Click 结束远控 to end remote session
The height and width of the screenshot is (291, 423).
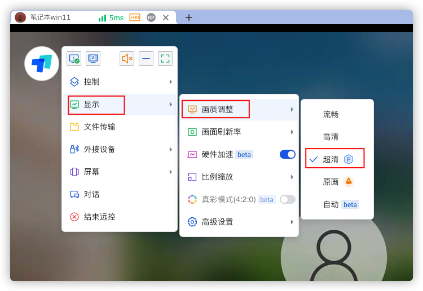coord(99,217)
